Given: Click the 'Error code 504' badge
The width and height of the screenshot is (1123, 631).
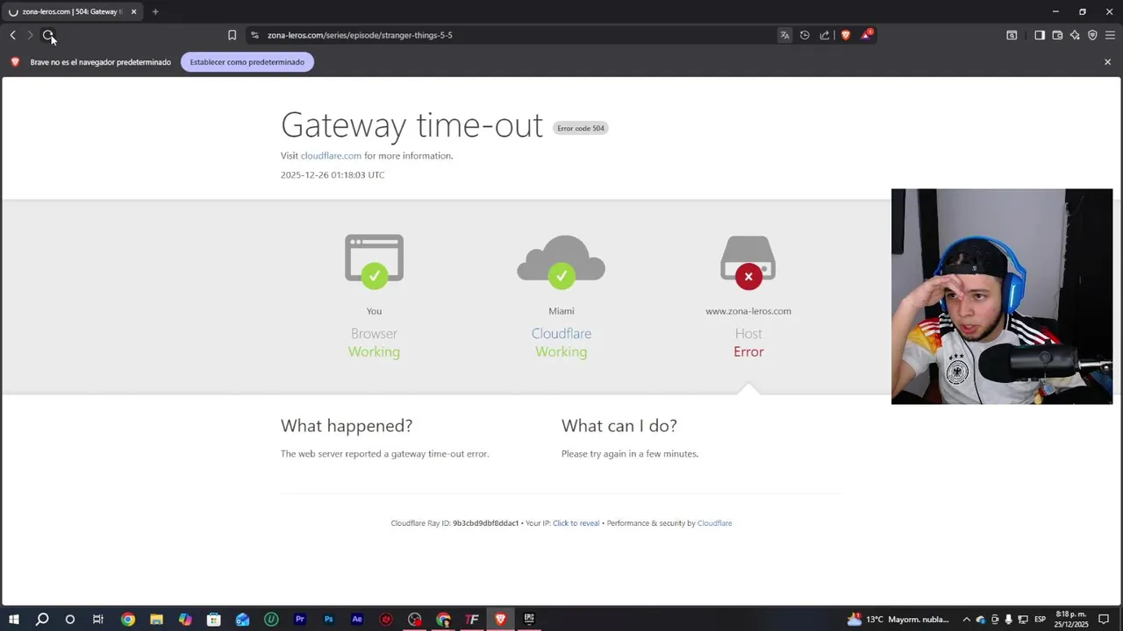Looking at the screenshot, I should (x=581, y=128).
